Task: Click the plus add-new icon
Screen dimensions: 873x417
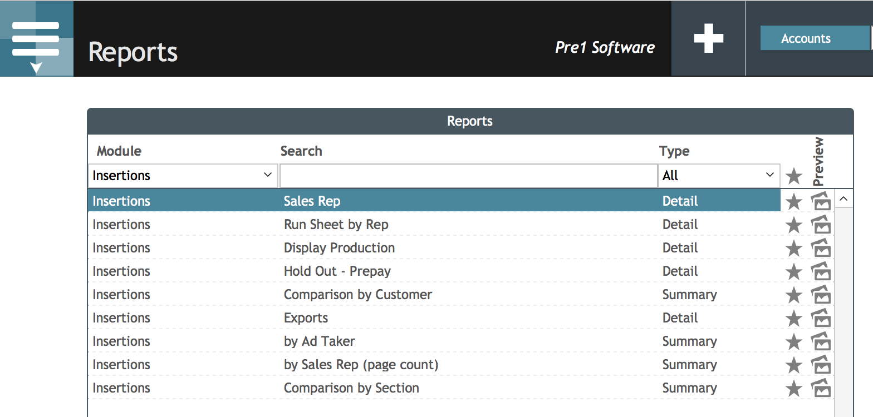Action: point(708,39)
